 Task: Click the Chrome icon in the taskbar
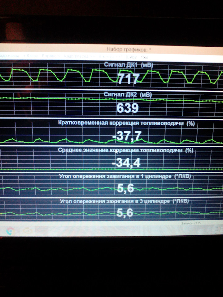pyautogui.click(x=10, y=231)
